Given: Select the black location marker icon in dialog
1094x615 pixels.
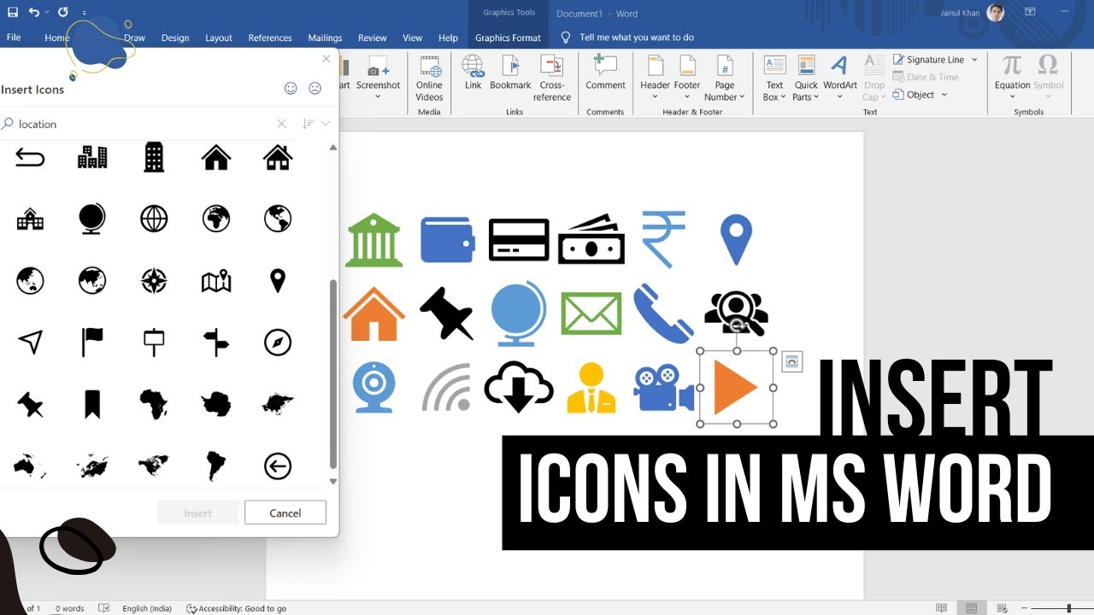Looking at the screenshot, I should click(278, 280).
